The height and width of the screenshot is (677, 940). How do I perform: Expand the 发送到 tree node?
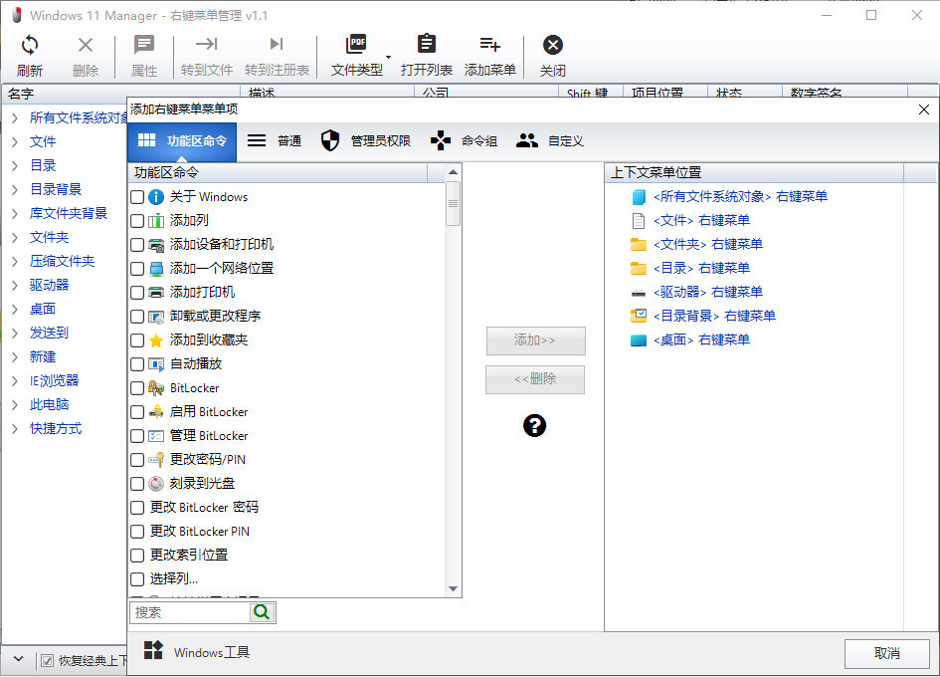click(x=15, y=334)
